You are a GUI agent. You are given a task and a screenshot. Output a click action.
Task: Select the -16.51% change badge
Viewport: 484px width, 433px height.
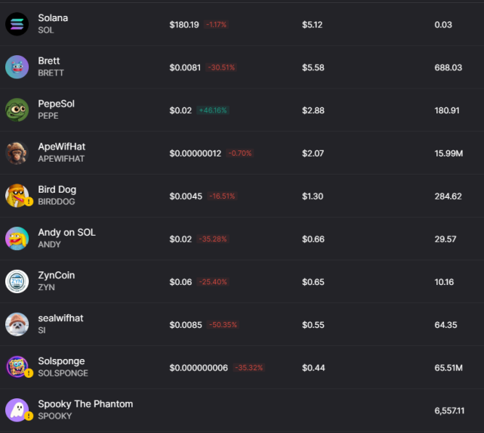coord(222,196)
